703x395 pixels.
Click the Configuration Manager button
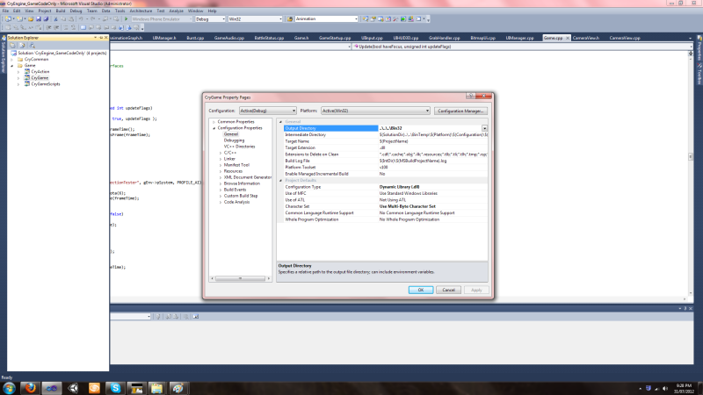pos(460,111)
